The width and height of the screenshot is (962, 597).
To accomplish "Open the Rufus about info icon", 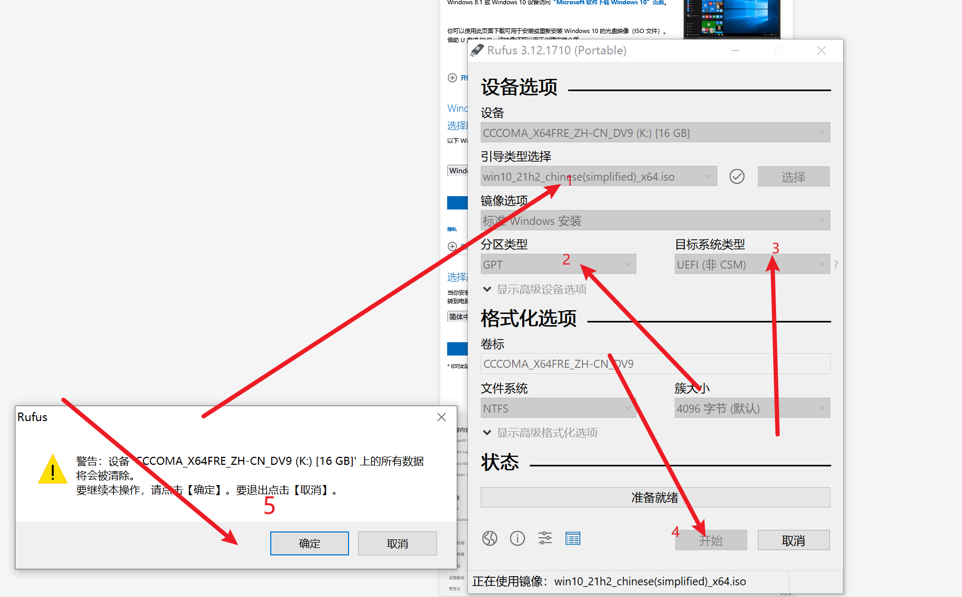I will [x=517, y=538].
